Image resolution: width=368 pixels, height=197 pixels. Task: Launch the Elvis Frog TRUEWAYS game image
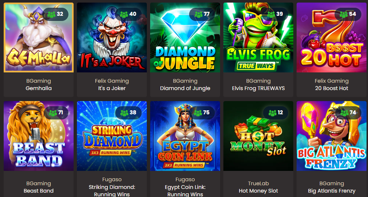[258, 37]
